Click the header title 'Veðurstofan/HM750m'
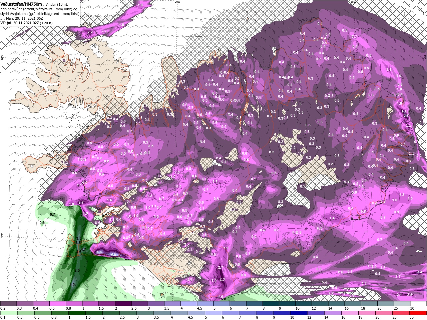 click(21, 4)
